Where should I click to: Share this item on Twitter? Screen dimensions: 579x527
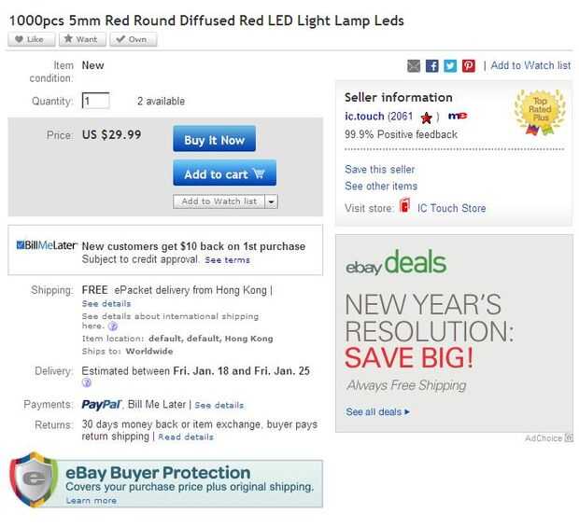click(450, 65)
